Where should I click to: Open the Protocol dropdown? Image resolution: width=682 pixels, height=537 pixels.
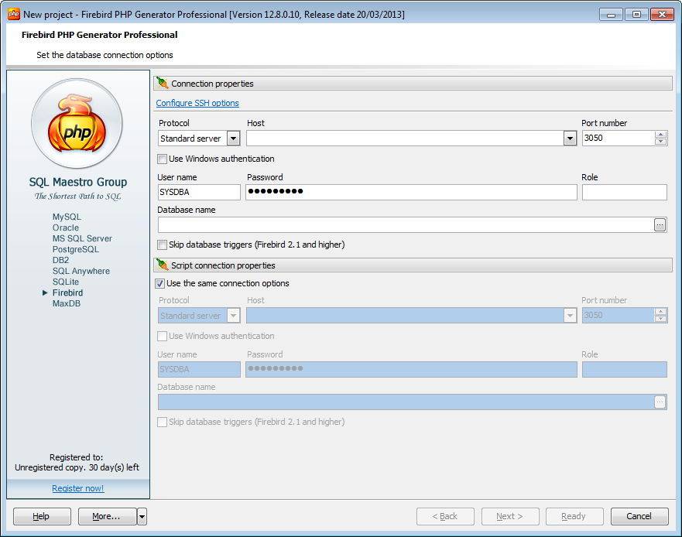click(233, 139)
